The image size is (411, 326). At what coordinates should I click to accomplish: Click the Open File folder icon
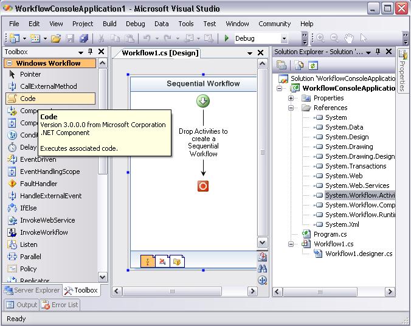pyautogui.click(x=56, y=38)
